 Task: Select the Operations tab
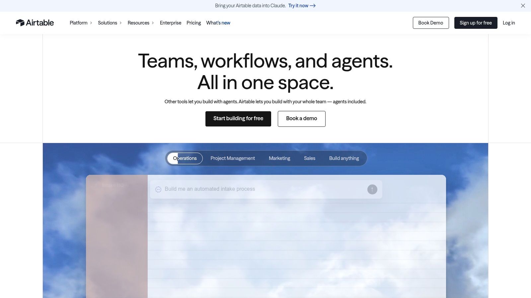[185, 158]
